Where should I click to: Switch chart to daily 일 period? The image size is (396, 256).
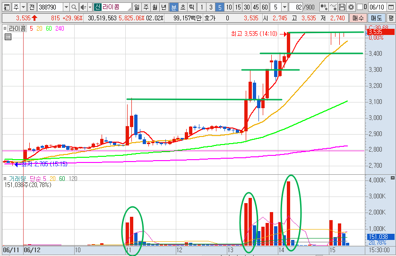point(137,7)
